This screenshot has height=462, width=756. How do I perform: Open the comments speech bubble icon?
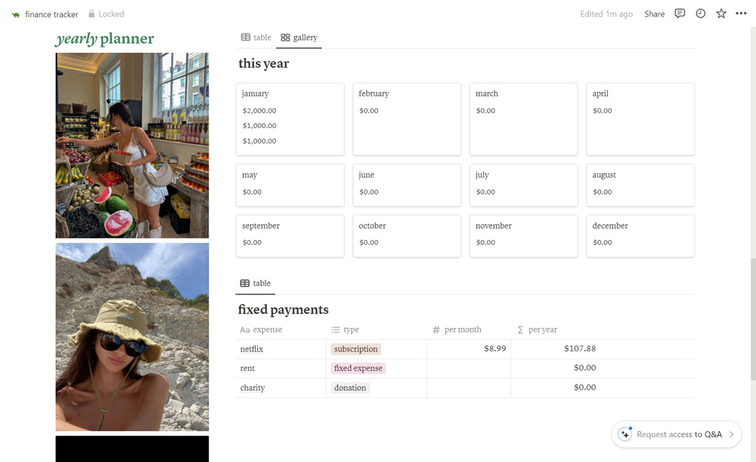coord(680,14)
